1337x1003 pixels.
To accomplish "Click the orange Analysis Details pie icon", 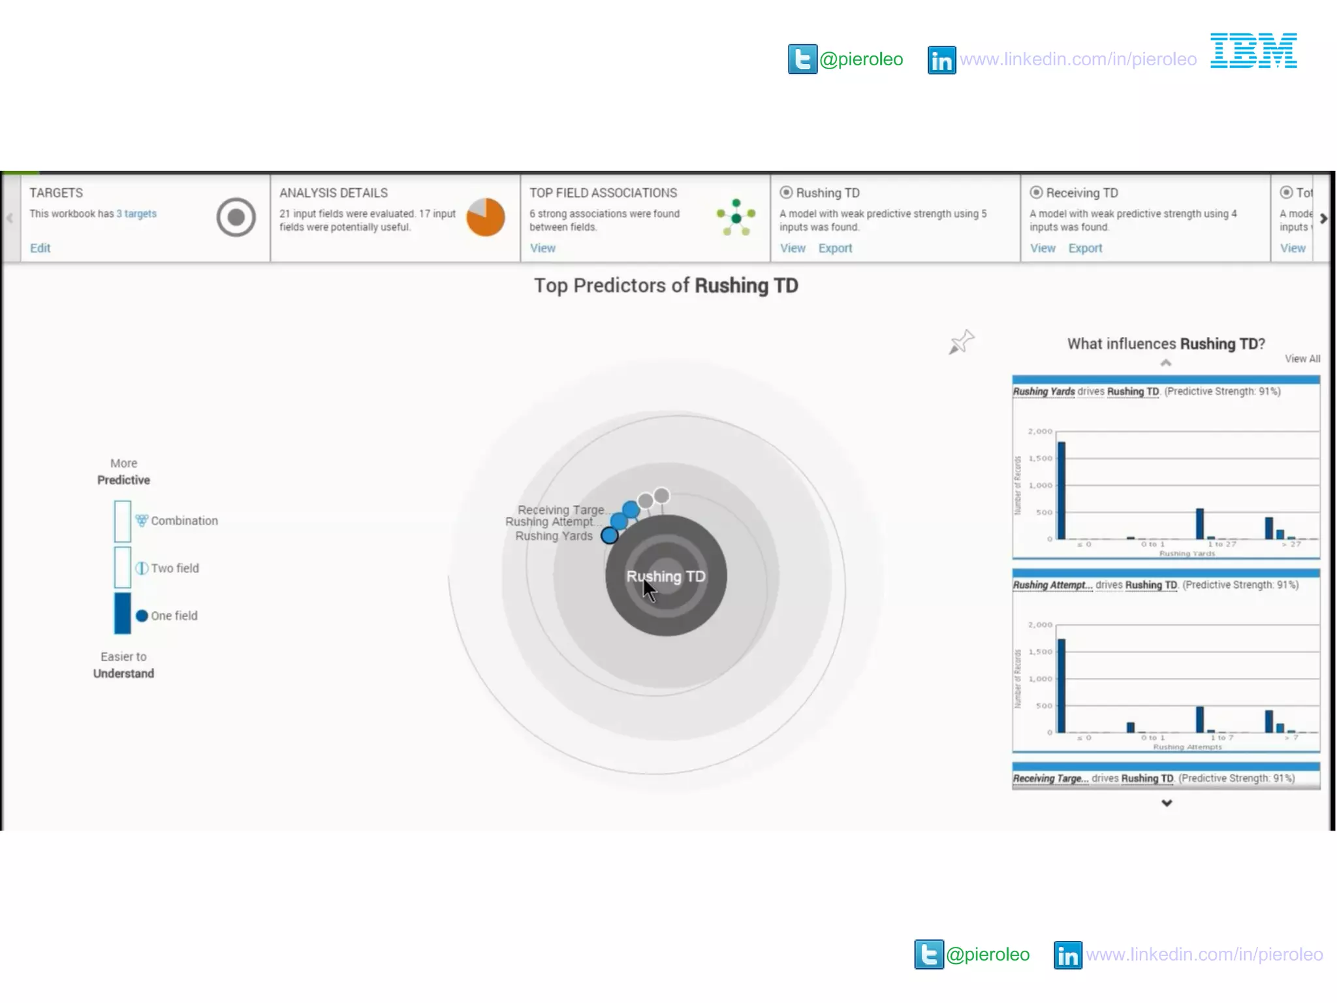I will point(485,217).
